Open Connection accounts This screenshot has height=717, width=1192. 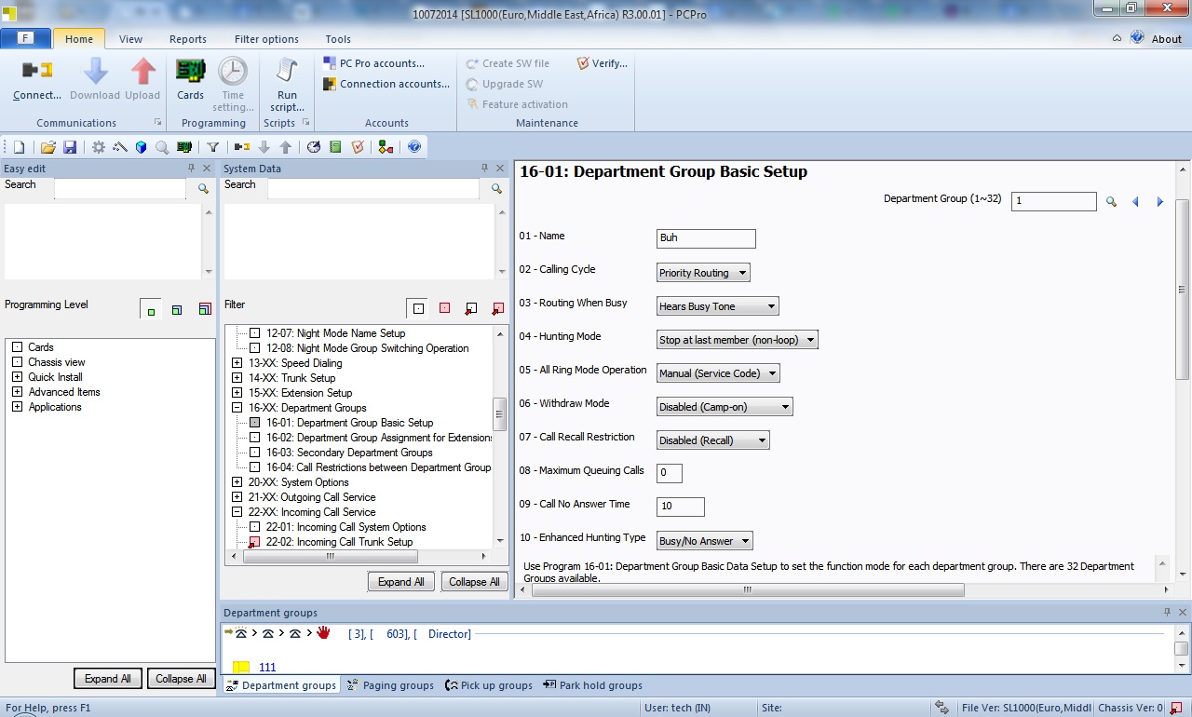[x=387, y=84]
